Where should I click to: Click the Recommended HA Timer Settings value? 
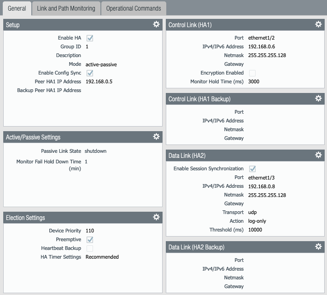click(102, 257)
